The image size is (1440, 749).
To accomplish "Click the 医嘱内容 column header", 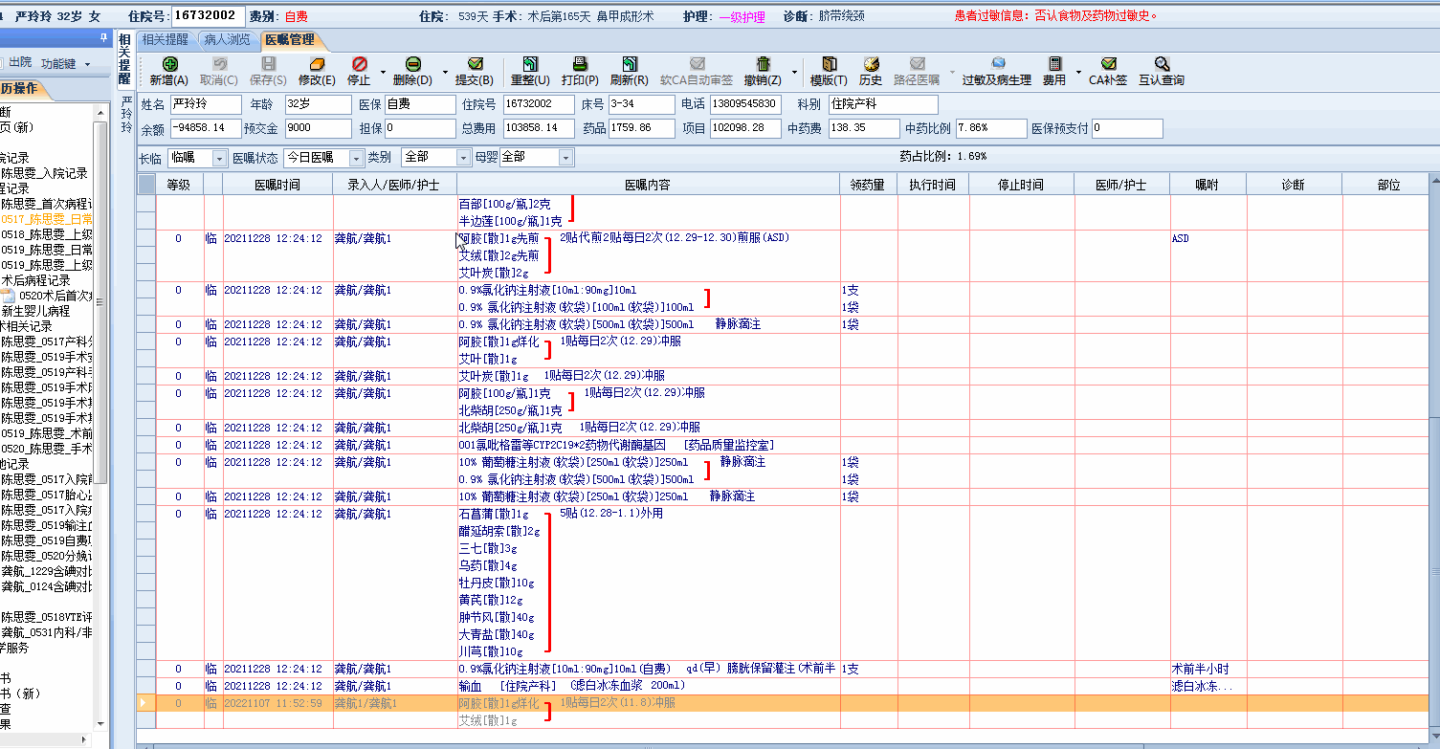I will point(648,185).
